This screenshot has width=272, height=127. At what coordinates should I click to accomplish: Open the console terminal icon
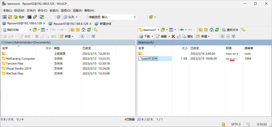[x=30, y=17]
